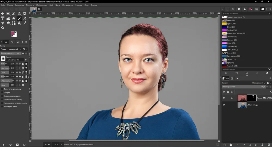This screenshot has height=147, width=272.
Task: Toggle Накапливать непрозрачность checkbox
Action: point(2,103)
